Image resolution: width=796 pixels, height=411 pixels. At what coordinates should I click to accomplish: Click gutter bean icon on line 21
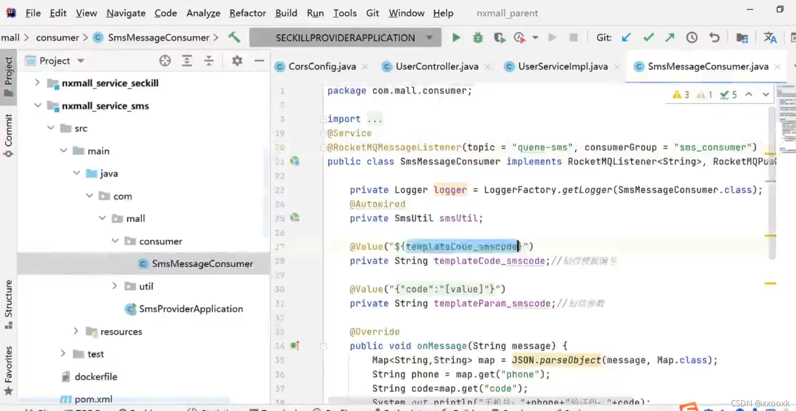coord(294,161)
